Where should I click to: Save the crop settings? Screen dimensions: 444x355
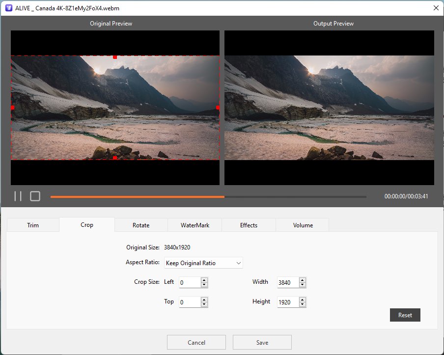262,342
